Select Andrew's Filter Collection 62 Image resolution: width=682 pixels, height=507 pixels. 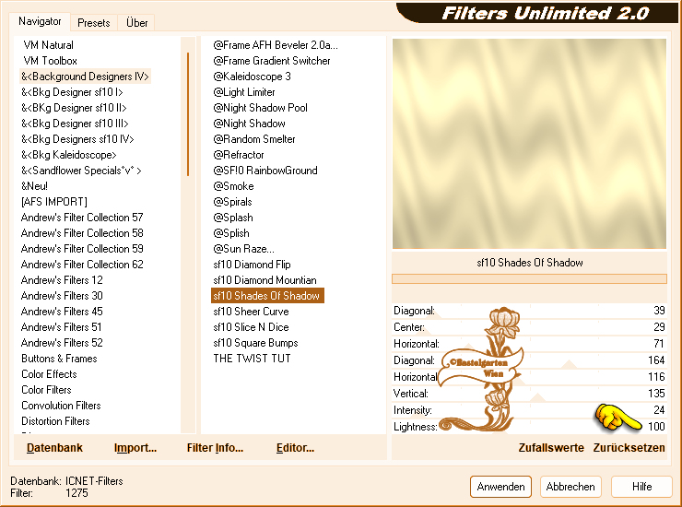82,265
